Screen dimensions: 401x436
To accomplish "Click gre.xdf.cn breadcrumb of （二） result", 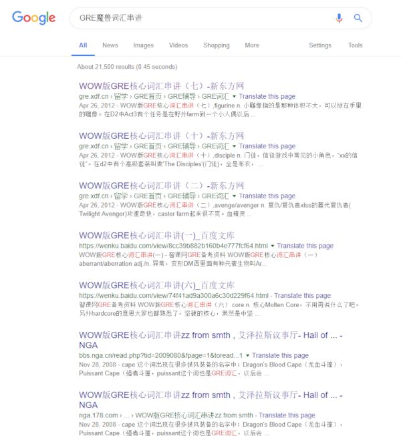I will tap(154, 196).
